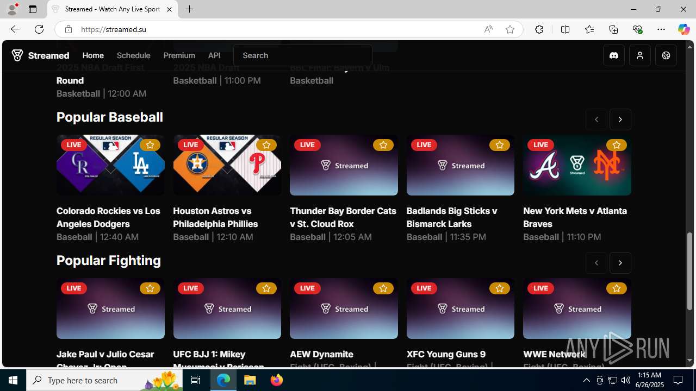Click the page scrollbar thumb
The height and width of the screenshot is (391, 696).
point(689,272)
